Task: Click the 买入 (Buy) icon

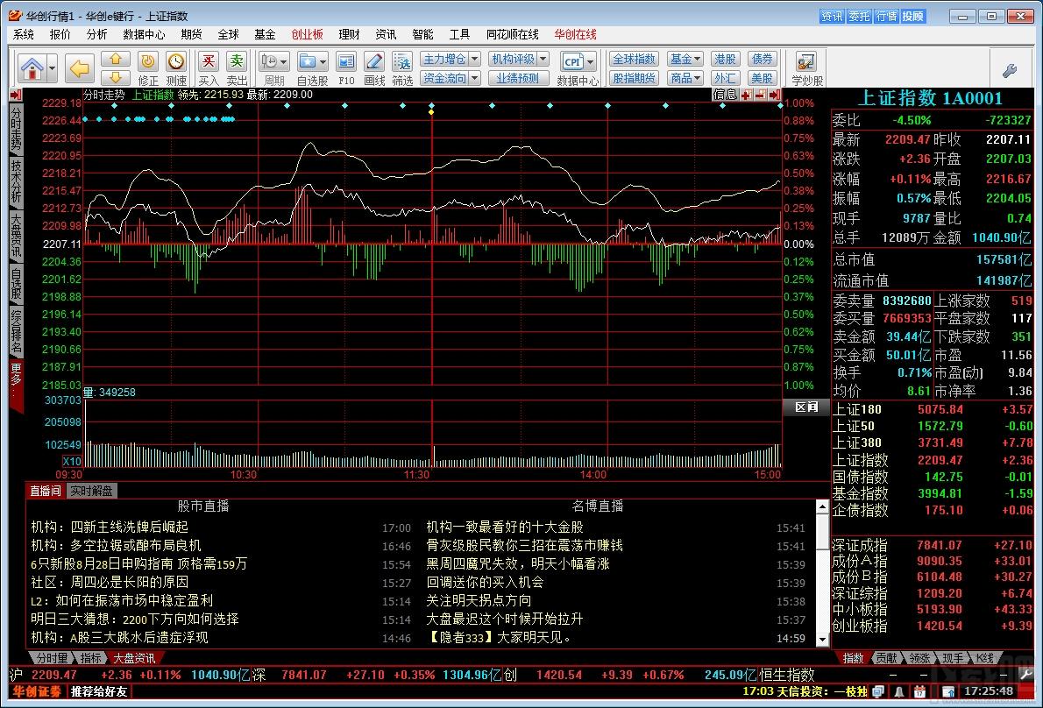Action: click(x=209, y=61)
